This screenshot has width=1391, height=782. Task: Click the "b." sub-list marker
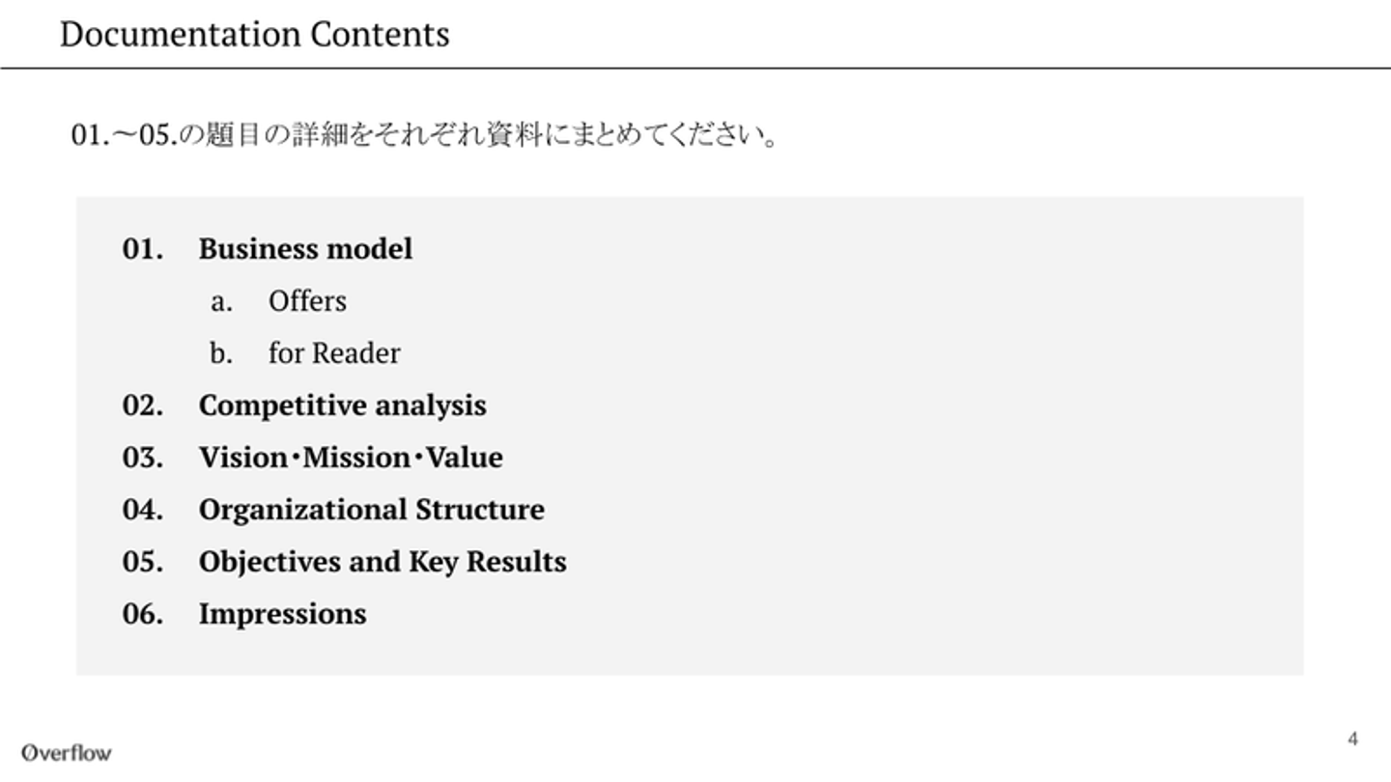click(x=221, y=353)
